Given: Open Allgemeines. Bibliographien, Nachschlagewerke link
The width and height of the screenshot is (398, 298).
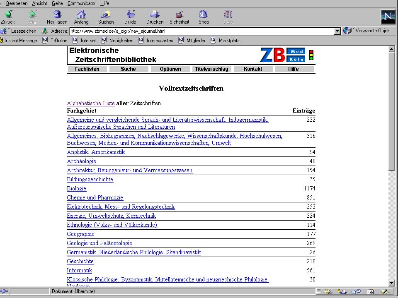Looking at the screenshot, I should click(175, 139).
